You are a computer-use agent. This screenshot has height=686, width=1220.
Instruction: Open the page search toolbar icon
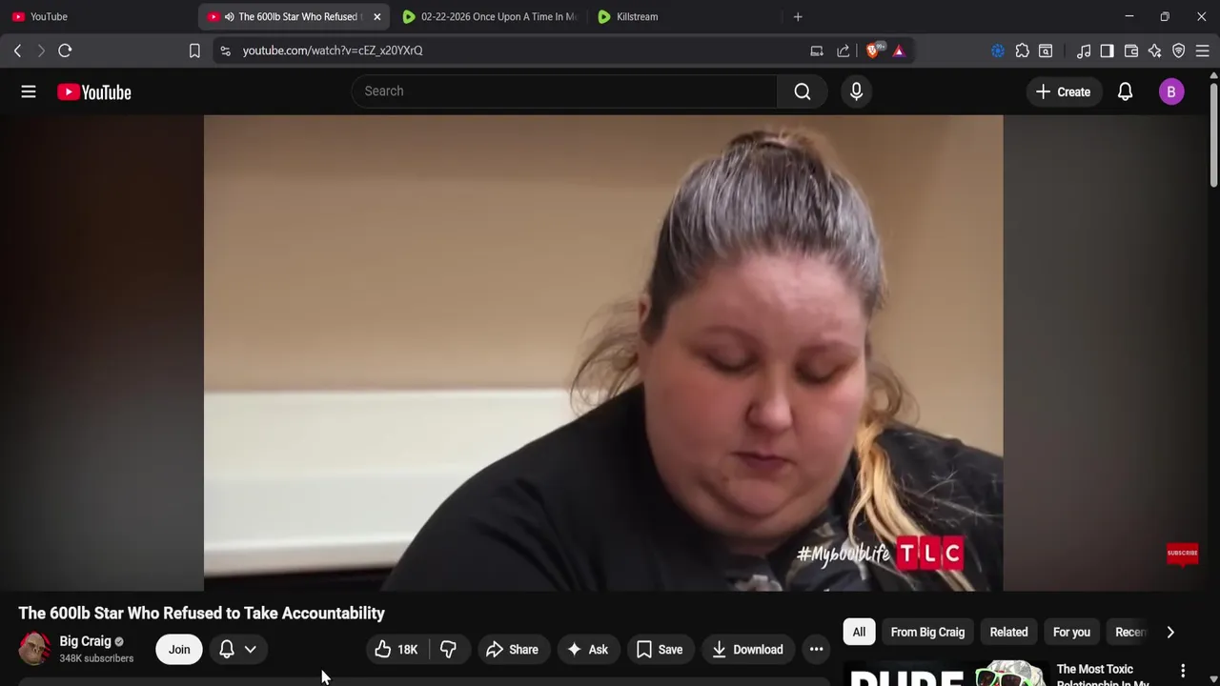tap(1046, 50)
